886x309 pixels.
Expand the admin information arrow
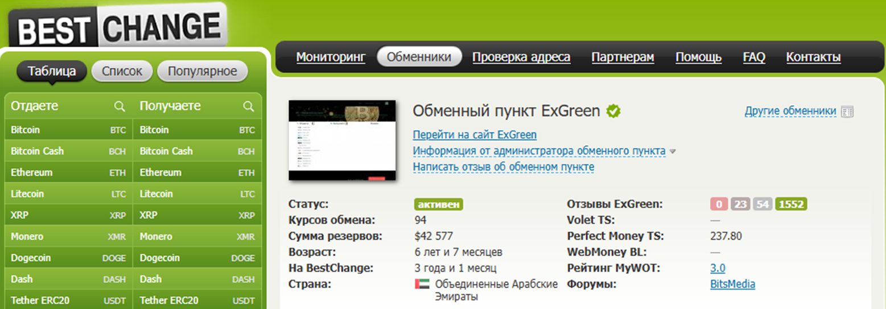673,151
